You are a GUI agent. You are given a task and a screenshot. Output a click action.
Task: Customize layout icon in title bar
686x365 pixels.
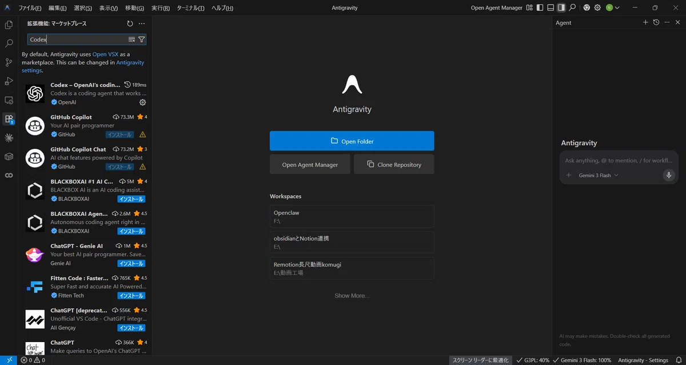[529, 7]
